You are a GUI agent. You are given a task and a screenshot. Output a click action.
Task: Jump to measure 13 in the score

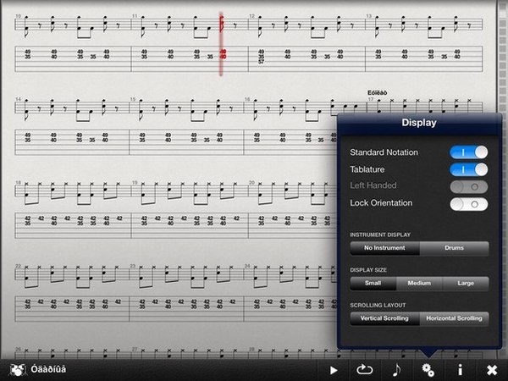[x=424, y=43]
